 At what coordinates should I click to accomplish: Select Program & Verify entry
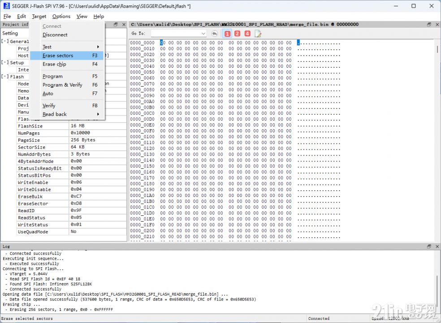click(67, 85)
